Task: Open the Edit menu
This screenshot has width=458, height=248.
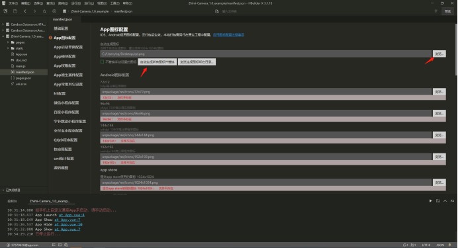Action: coord(25,3)
